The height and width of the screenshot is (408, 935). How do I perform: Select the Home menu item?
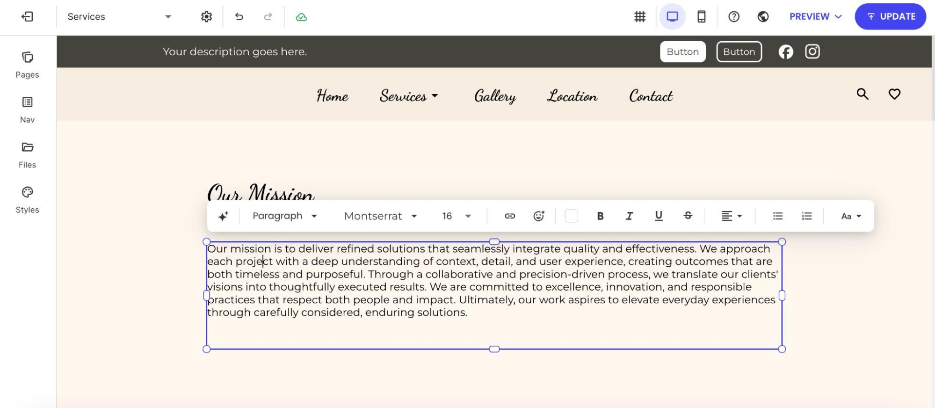tap(333, 95)
